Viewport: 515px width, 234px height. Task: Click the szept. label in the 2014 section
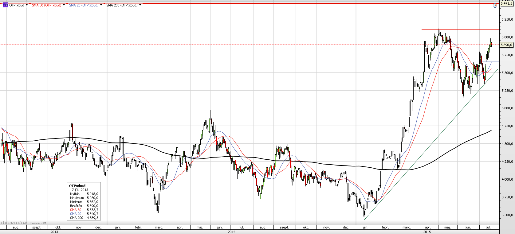point(285,227)
